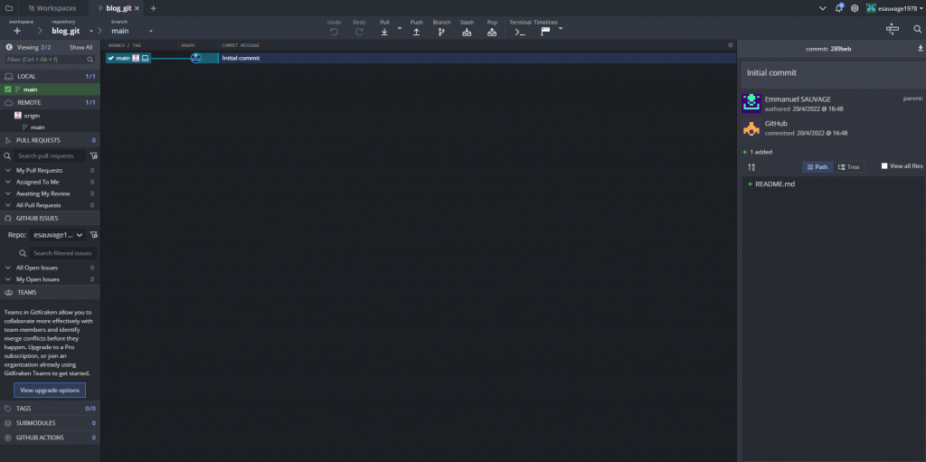Image resolution: width=926 pixels, height=462 pixels.
Task: Pop the latest stash
Action: coord(492,28)
